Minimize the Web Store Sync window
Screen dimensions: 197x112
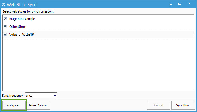(x=170, y=4)
